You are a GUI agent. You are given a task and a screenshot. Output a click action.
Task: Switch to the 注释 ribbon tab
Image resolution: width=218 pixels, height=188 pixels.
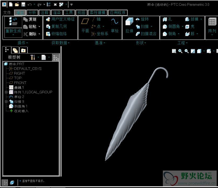[44, 13]
